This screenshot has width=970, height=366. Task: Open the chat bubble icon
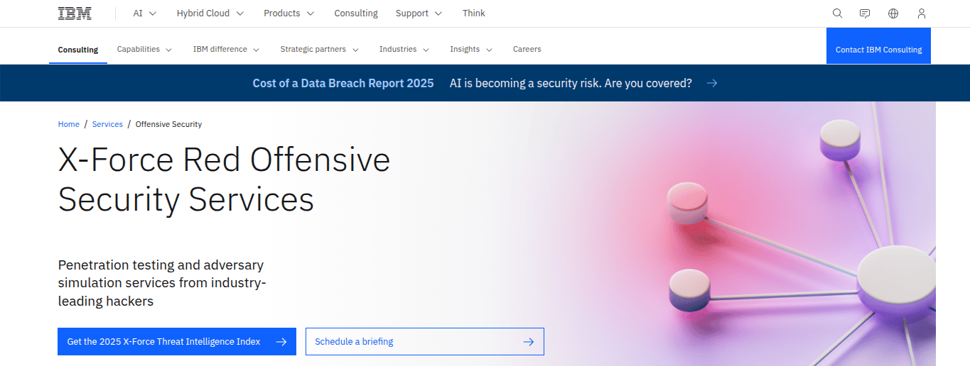tap(865, 13)
